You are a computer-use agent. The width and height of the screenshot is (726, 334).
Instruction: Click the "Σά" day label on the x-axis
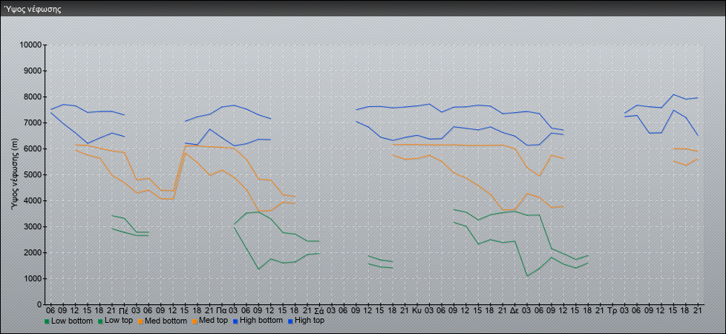click(319, 310)
